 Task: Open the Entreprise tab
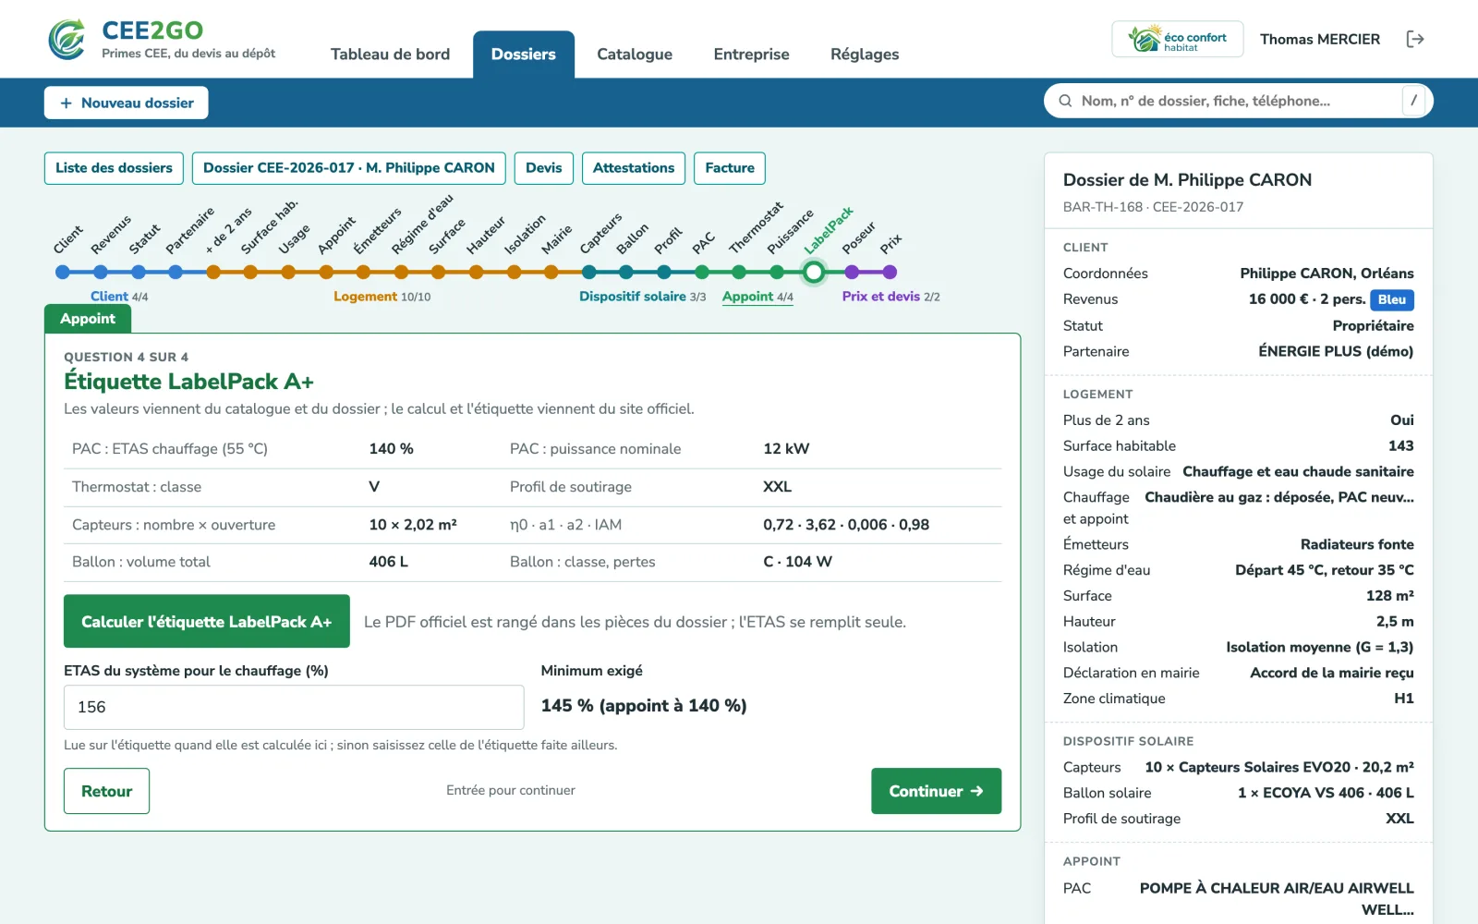click(x=751, y=54)
